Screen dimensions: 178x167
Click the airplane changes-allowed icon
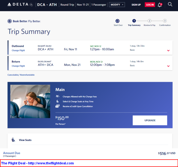57,96
